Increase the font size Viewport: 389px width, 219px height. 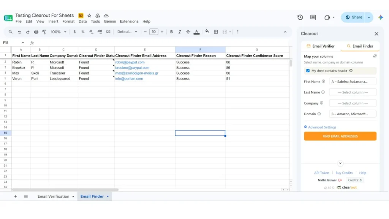coord(162,32)
